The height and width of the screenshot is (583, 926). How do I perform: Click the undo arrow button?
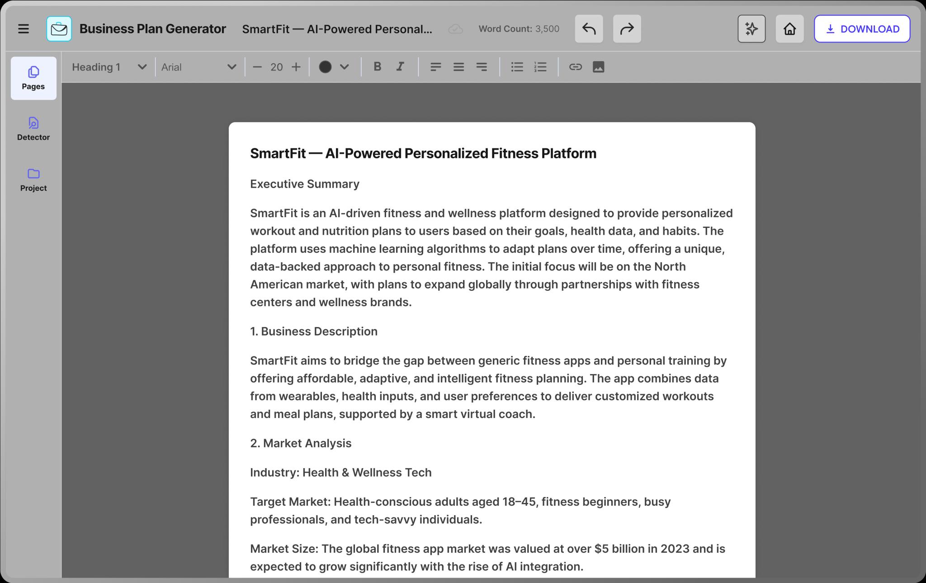(589, 29)
